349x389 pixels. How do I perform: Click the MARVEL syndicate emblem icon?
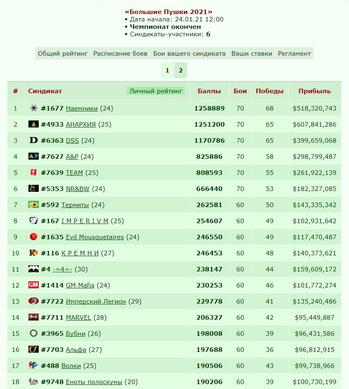pos(33,317)
